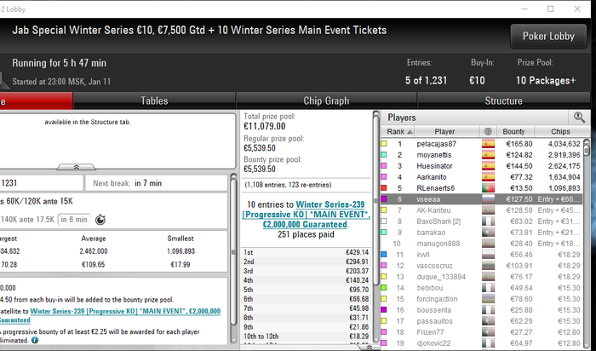Click the globe country column header
This screenshot has width=596, height=351.
(488, 131)
